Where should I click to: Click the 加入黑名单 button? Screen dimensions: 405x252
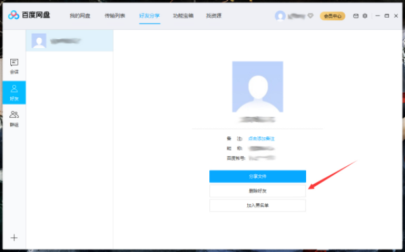coord(257,205)
